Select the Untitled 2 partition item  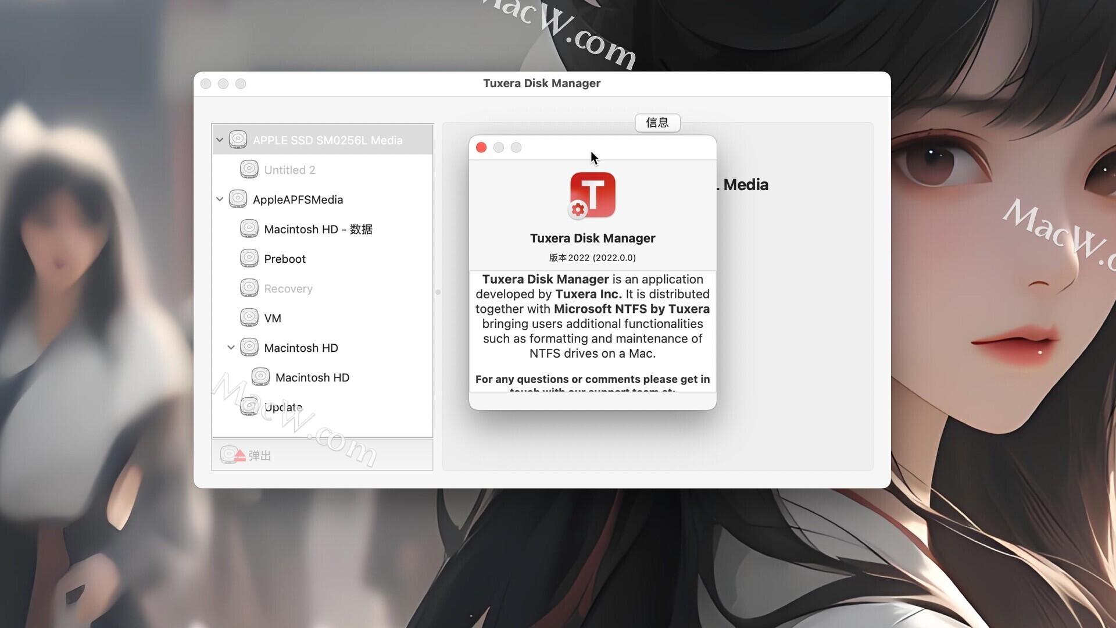point(289,169)
